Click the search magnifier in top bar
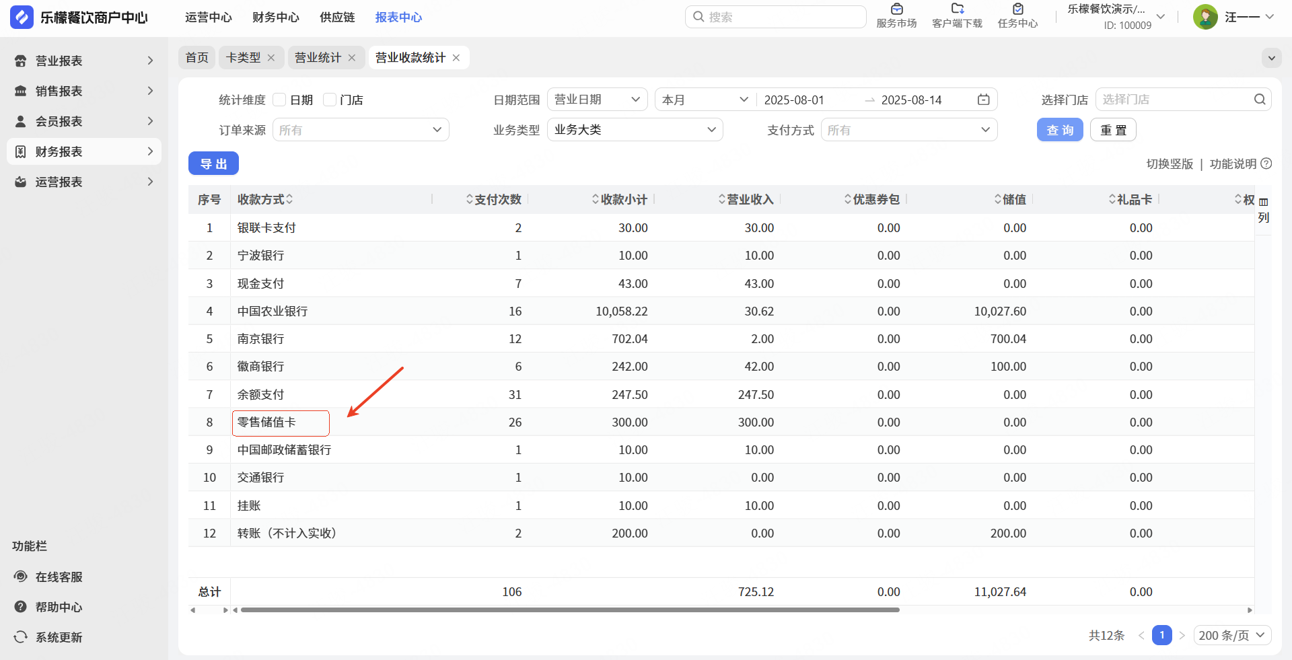This screenshot has height=660, width=1292. point(698,17)
